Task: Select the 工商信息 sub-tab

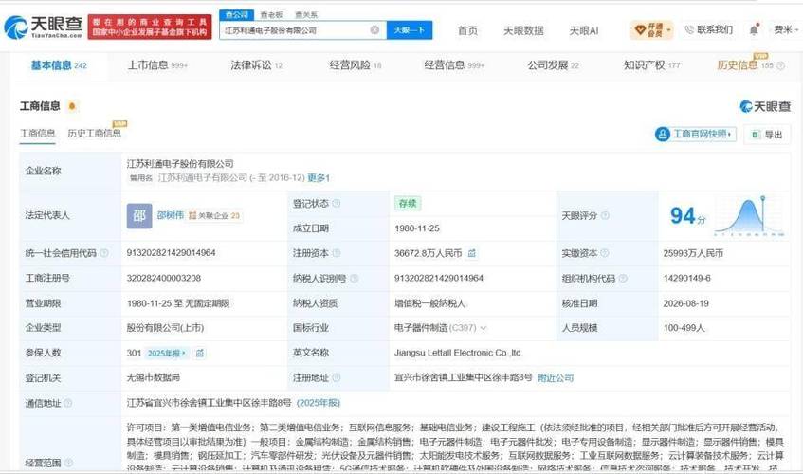Action: pyautogui.click(x=37, y=134)
